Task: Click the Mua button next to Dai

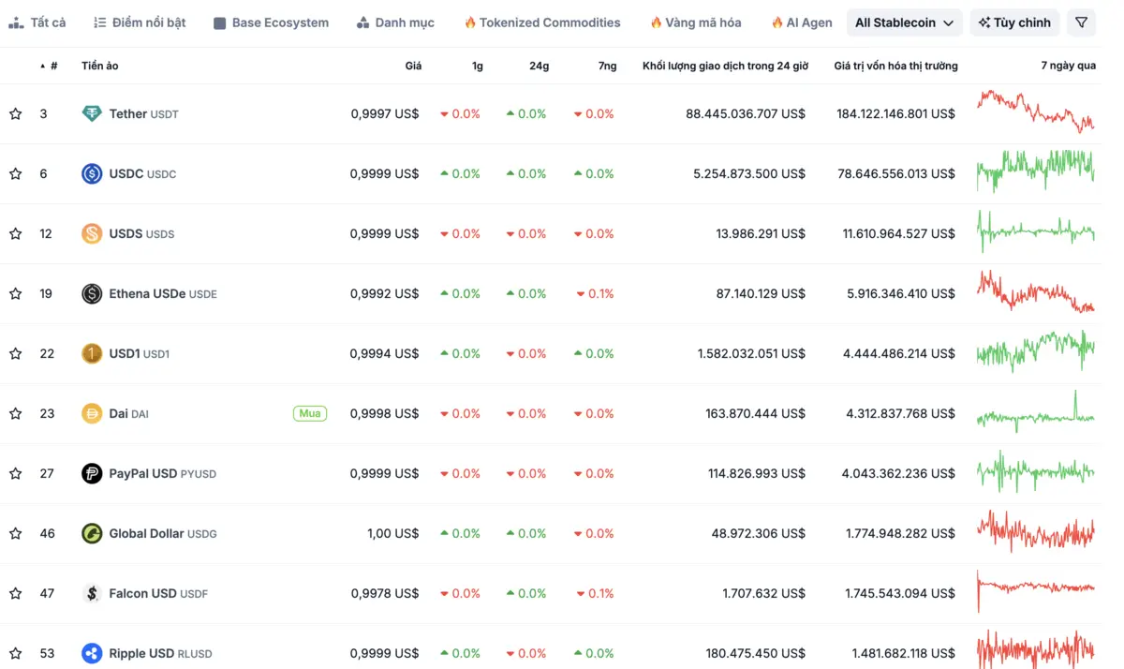Action: (x=310, y=413)
